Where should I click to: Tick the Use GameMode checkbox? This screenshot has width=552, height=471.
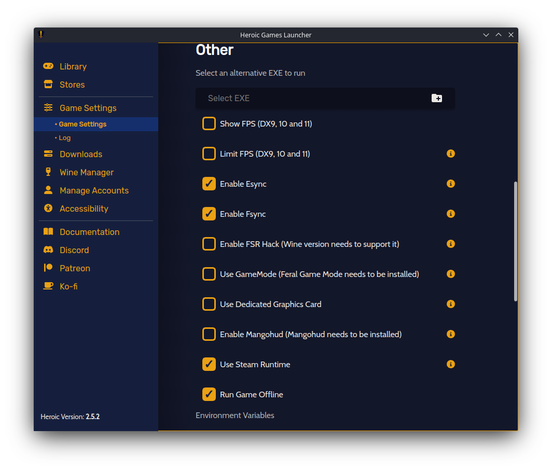coord(209,274)
